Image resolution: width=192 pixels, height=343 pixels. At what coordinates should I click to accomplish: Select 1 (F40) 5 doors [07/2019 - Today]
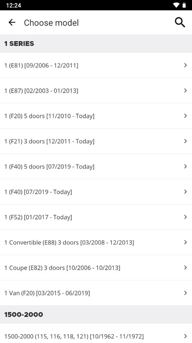pos(96,166)
